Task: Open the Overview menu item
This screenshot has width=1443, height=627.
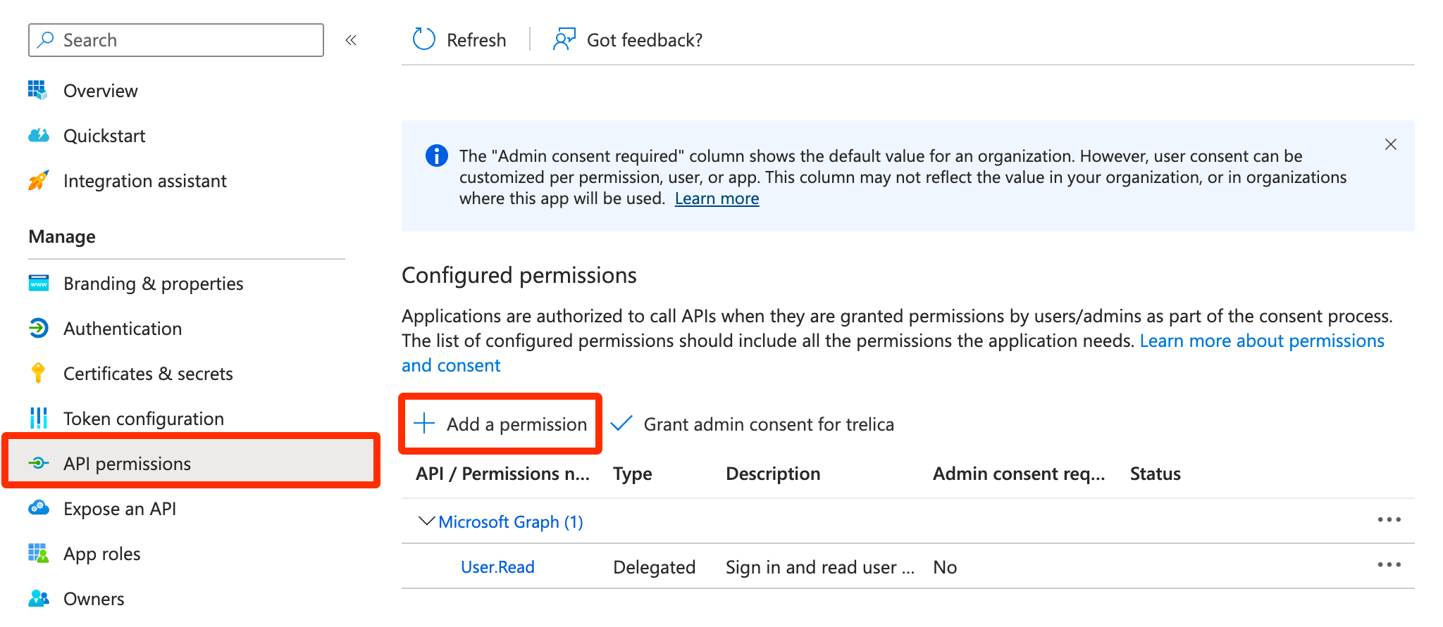Action: pos(101,91)
